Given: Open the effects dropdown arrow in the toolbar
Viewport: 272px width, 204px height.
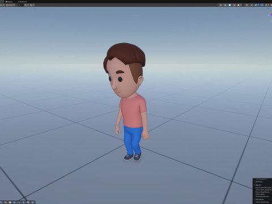Looking at the screenshot, I should pyautogui.click(x=241, y=5).
